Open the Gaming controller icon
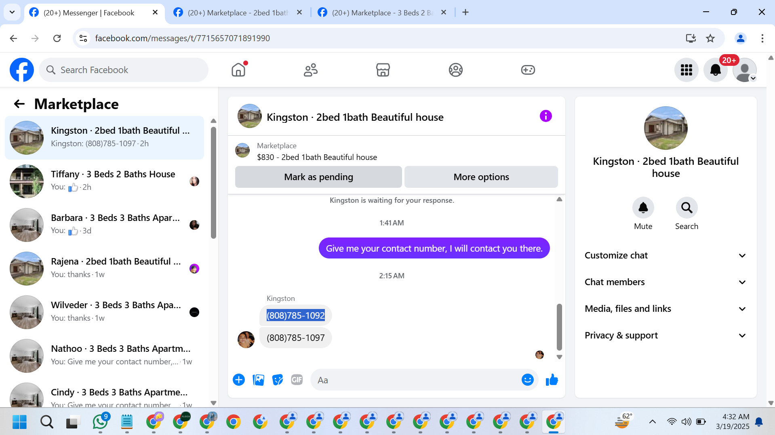Viewport: 775px width, 435px height. (x=528, y=70)
